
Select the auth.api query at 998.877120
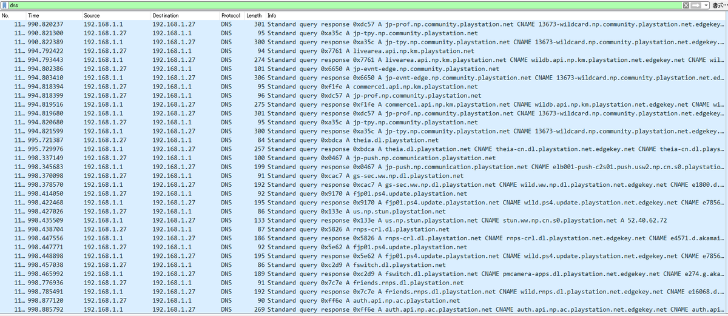click(362, 300)
